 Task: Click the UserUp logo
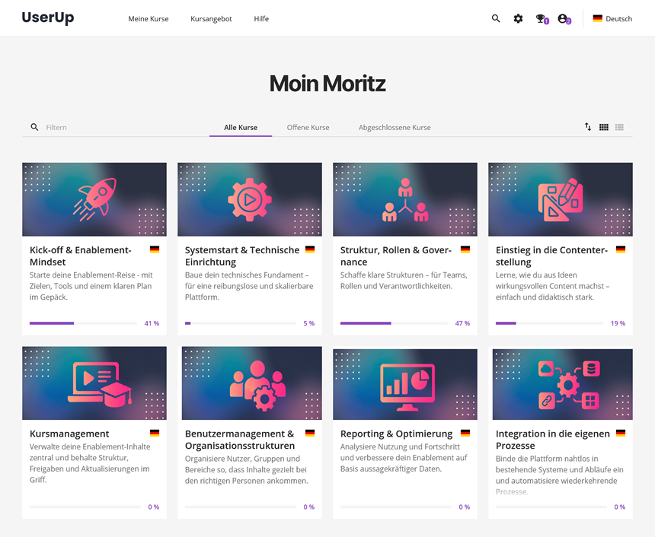[48, 17]
